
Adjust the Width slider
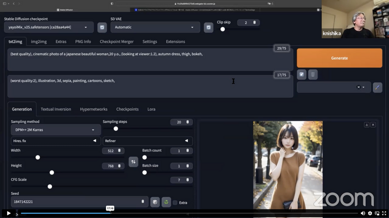(x=68, y=157)
